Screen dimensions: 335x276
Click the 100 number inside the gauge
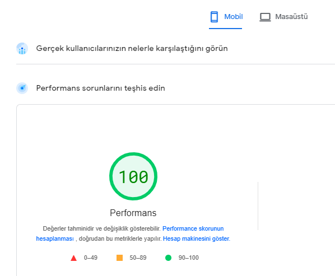click(133, 177)
